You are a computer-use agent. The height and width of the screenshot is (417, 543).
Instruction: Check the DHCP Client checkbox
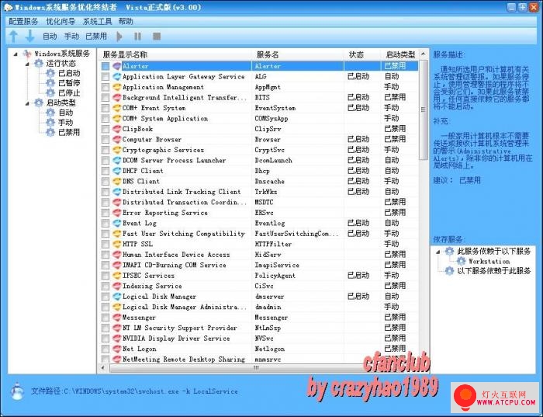105,171
